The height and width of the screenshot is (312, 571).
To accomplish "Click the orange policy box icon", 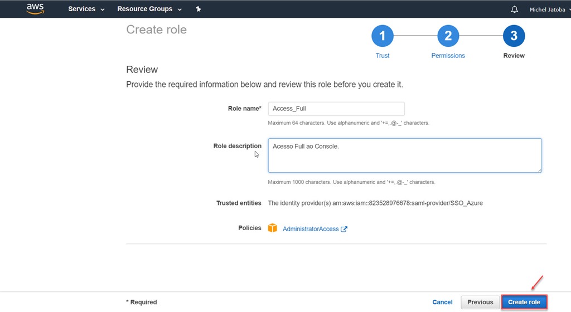I will pyautogui.click(x=272, y=228).
